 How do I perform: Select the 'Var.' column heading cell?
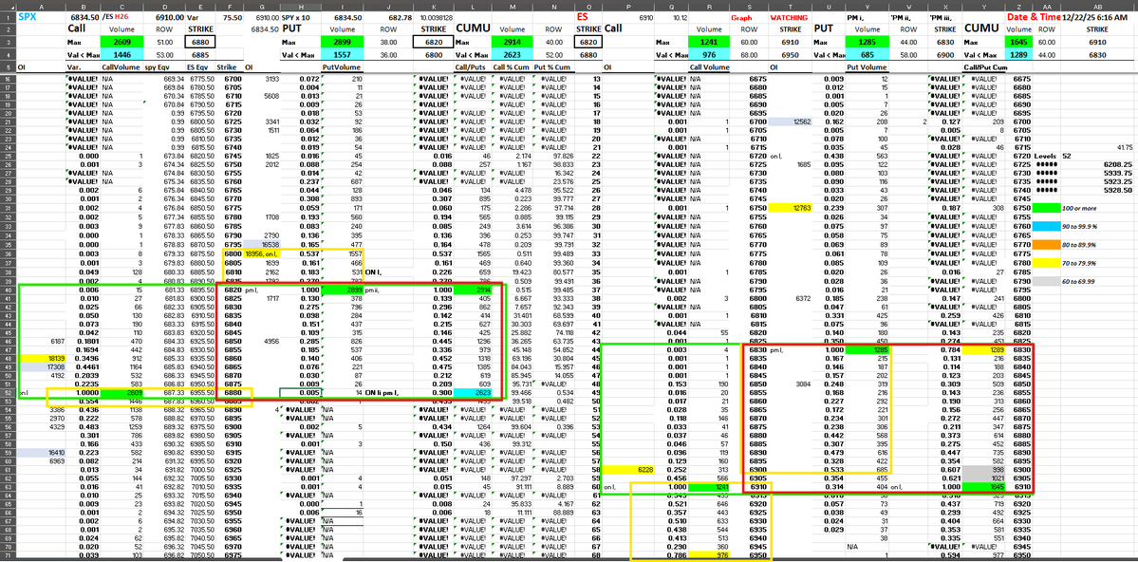pos(83,67)
